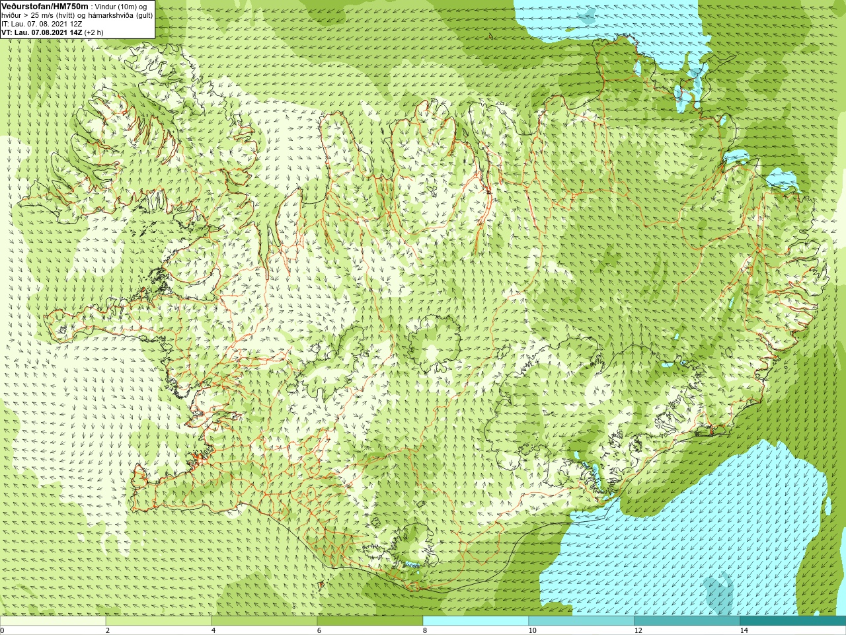Click the light cyan 8–10 m/s legend swatch

point(476,620)
